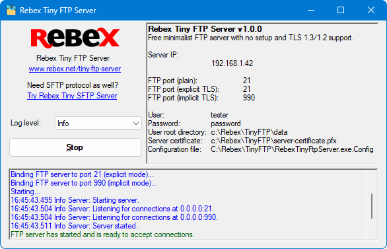
Task: Click log line 'Listening for connections at 0.0.0.0:21'
Action: pyautogui.click(x=112, y=209)
